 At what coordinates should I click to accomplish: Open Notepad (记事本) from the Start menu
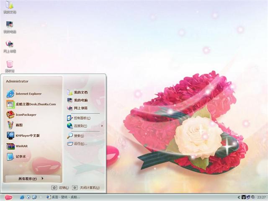(x=16, y=157)
